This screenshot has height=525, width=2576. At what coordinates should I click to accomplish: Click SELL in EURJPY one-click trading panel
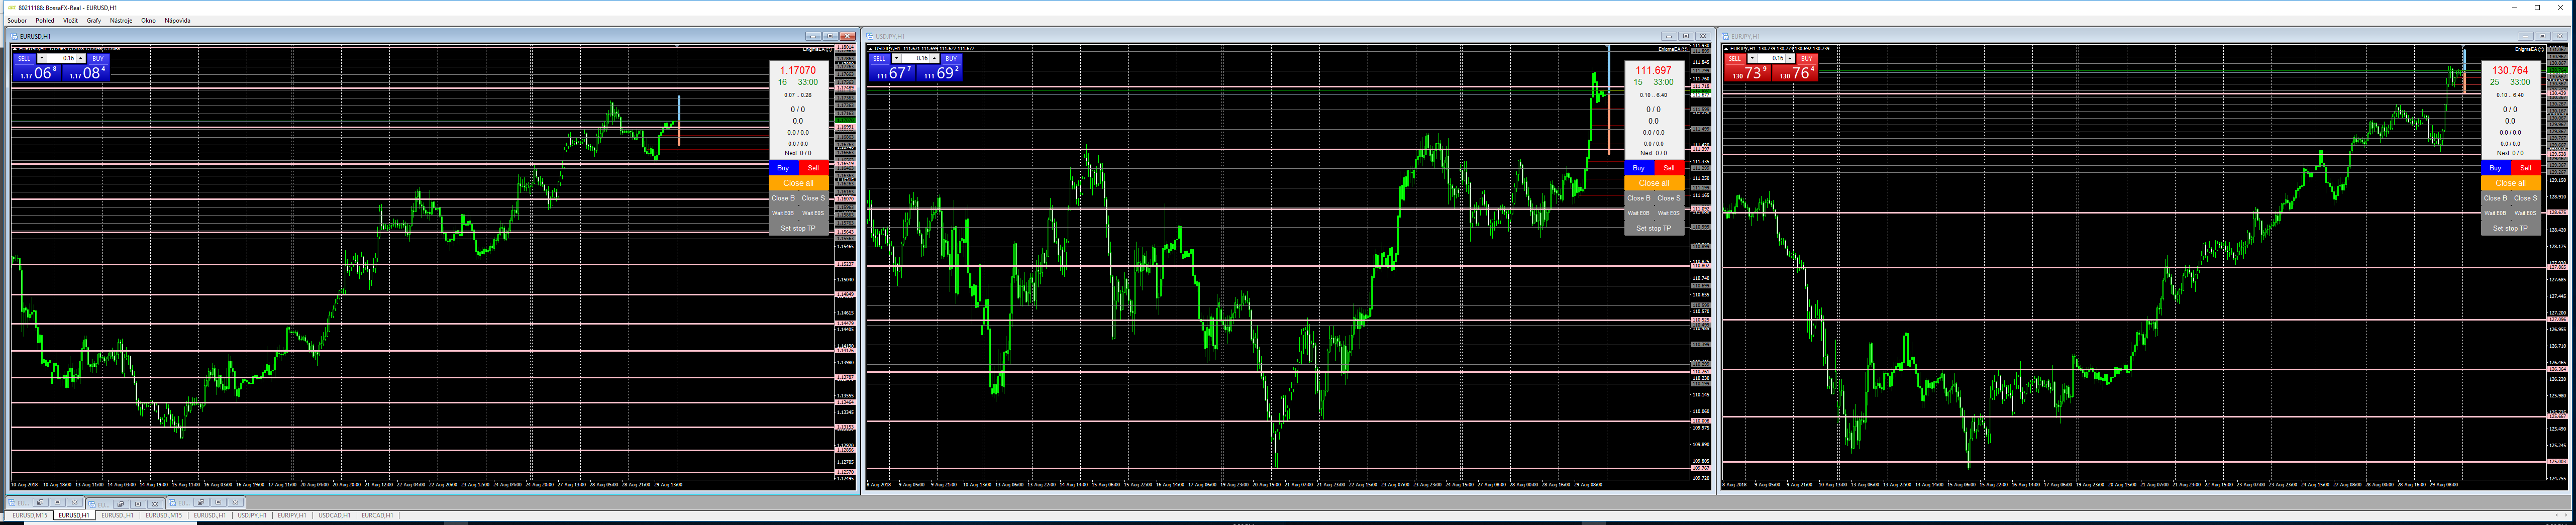1735,59
